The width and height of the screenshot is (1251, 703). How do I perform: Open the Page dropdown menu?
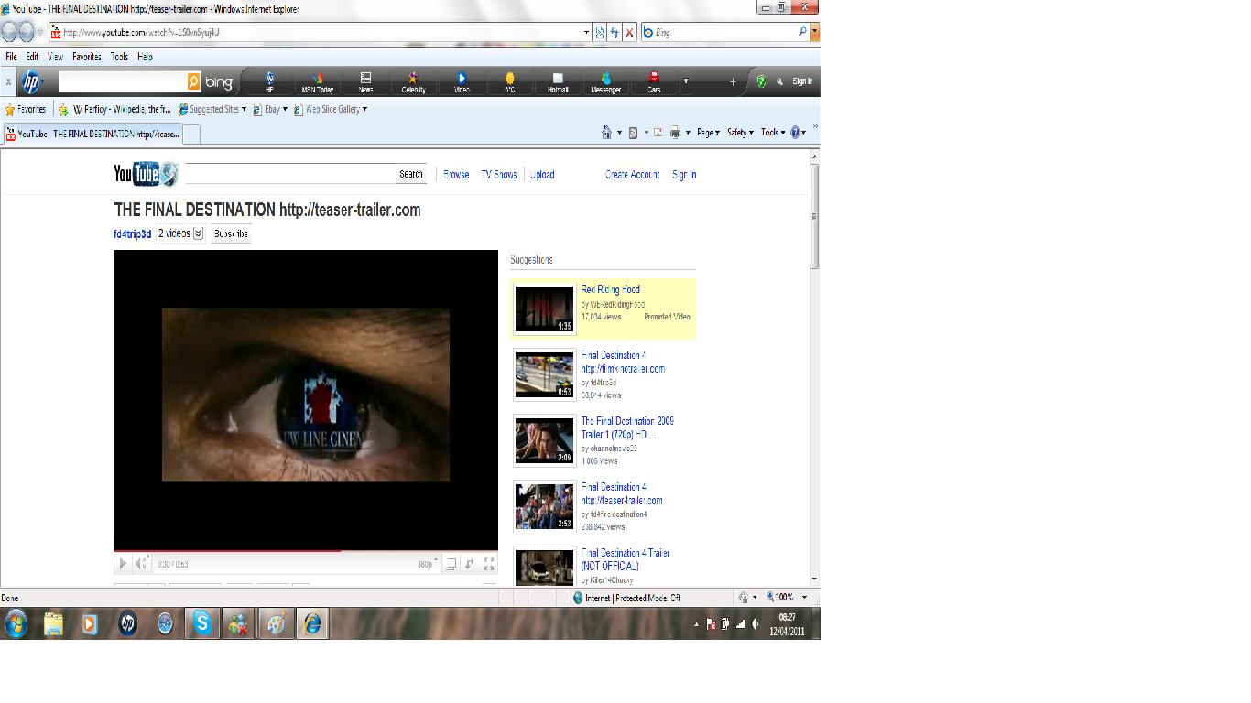708,133
